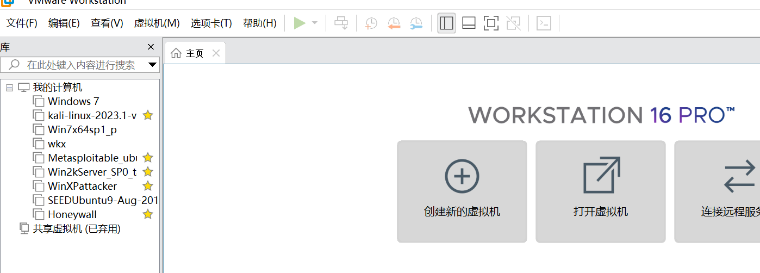Image resolution: width=760 pixels, height=273 pixels.
Task: Click the take snapshot toolbar icon
Action: pyautogui.click(x=371, y=23)
